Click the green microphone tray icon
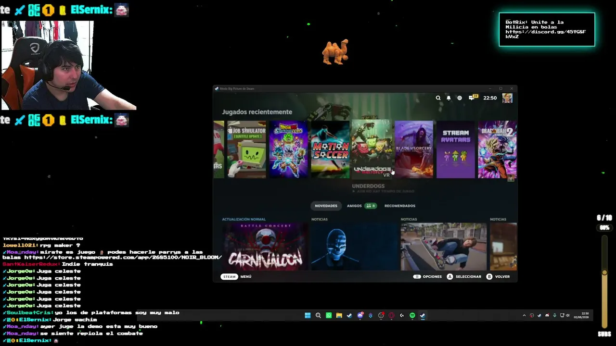Screen dimensions: 616x346 554,316
